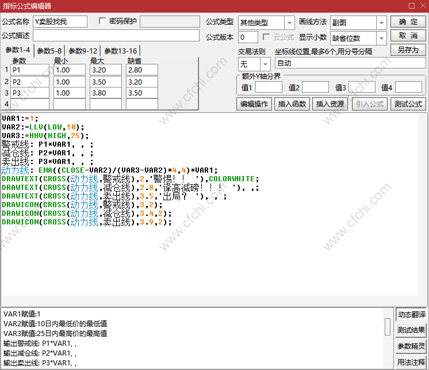429x370 pixels.
Task: Maximize the 指标公式编辑器 window
Action: (x=412, y=6)
